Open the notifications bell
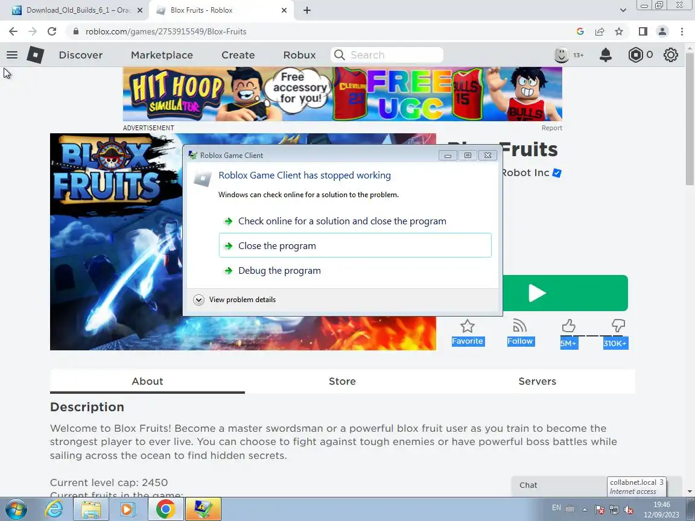Image resolution: width=695 pixels, height=521 pixels. tap(606, 55)
